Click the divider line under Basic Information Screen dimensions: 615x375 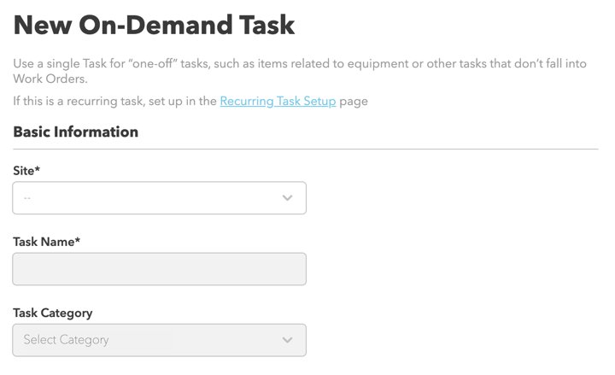tap(306, 149)
